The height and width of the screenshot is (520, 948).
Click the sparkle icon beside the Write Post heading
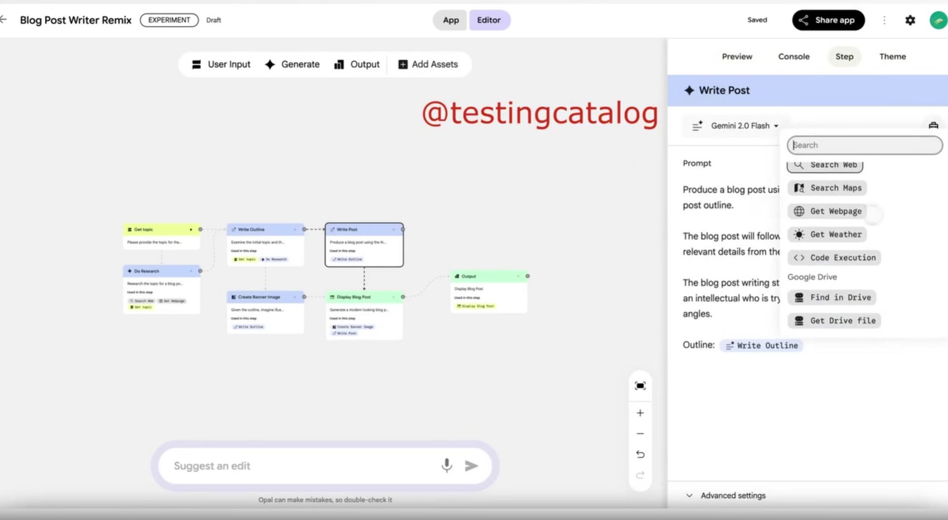689,90
